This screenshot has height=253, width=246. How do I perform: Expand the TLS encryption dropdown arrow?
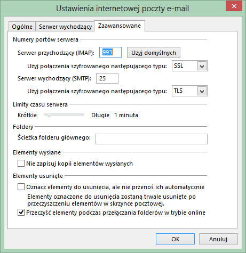coord(202,91)
